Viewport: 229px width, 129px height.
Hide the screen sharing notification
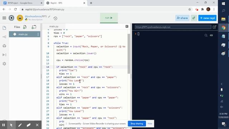tap(150, 124)
